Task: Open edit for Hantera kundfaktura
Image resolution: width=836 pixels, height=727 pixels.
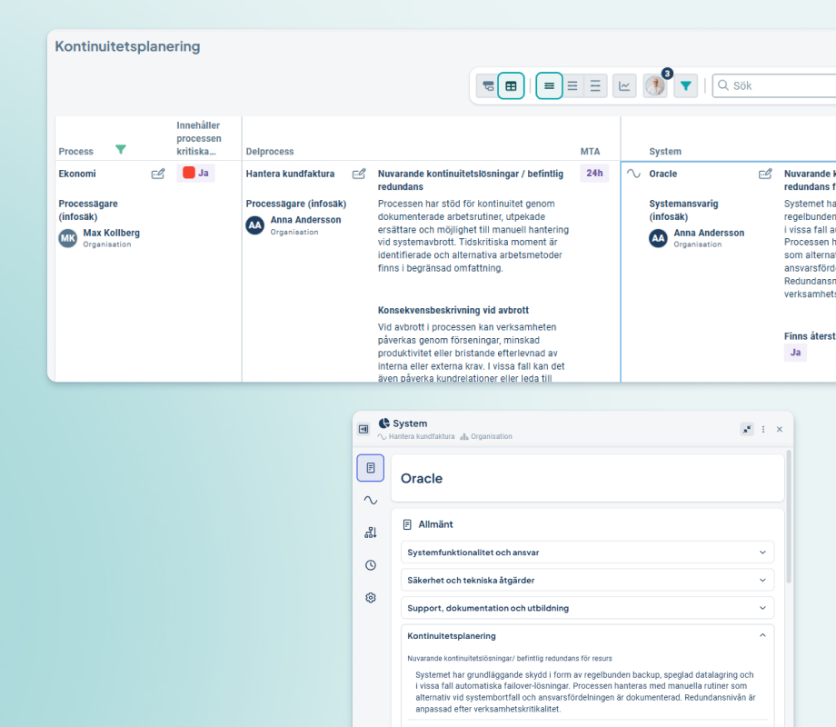Action: pos(359,174)
